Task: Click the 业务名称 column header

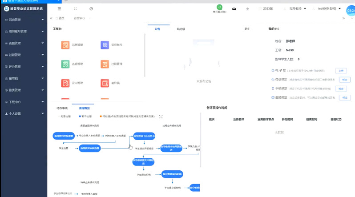Action: click(238, 119)
